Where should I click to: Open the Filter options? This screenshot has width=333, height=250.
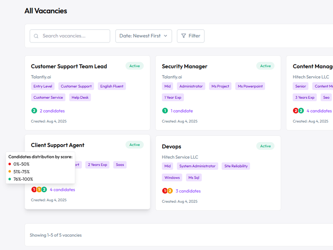191,36
